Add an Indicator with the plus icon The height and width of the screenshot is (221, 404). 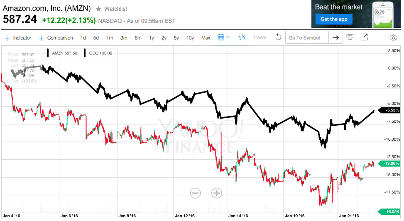pyautogui.click(x=7, y=38)
